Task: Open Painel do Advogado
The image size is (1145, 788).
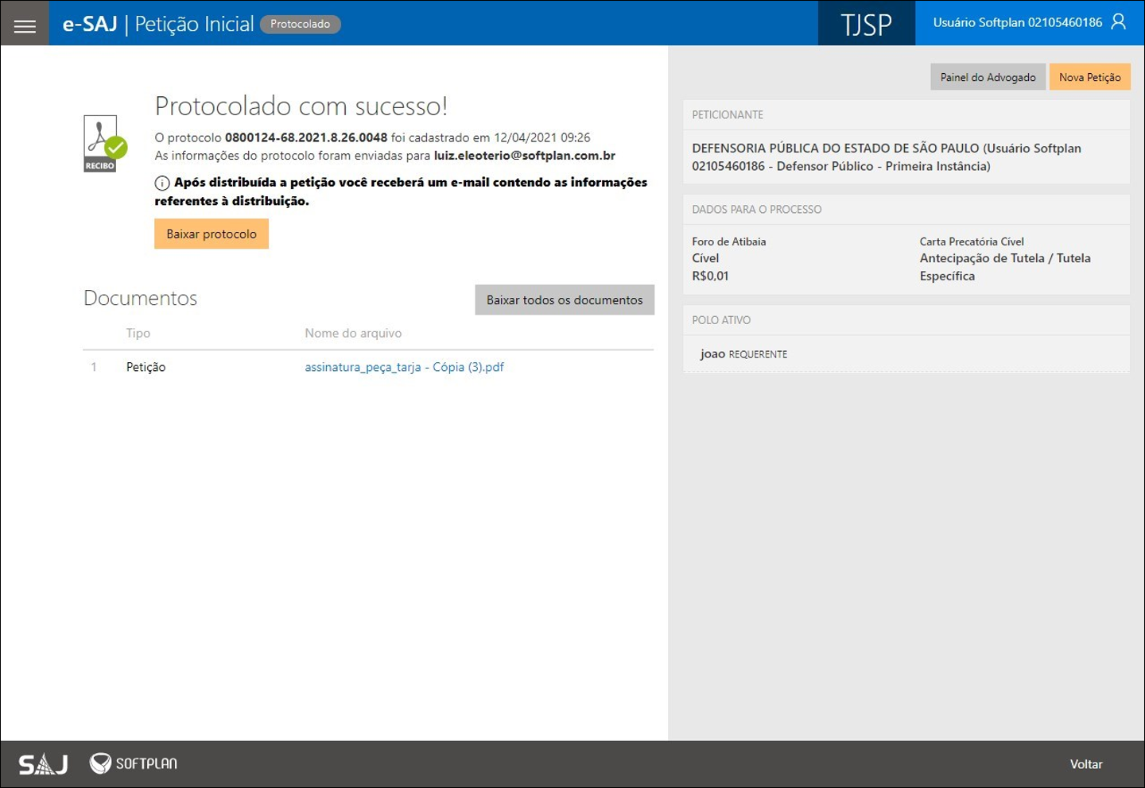Action: click(988, 77)
